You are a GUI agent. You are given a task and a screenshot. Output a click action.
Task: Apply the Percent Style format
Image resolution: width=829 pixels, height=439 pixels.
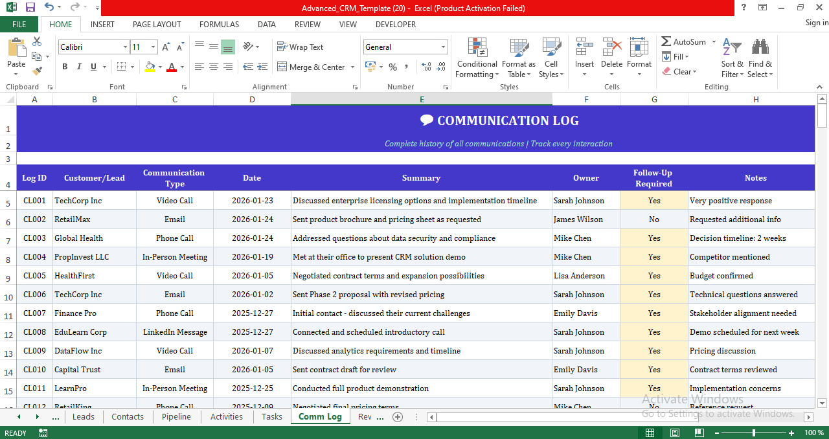click(392, 67)
